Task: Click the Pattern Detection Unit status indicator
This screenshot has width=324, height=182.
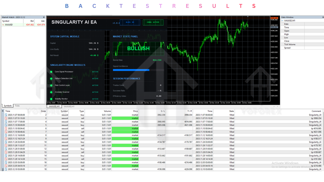Action: [x=51, y=79]
